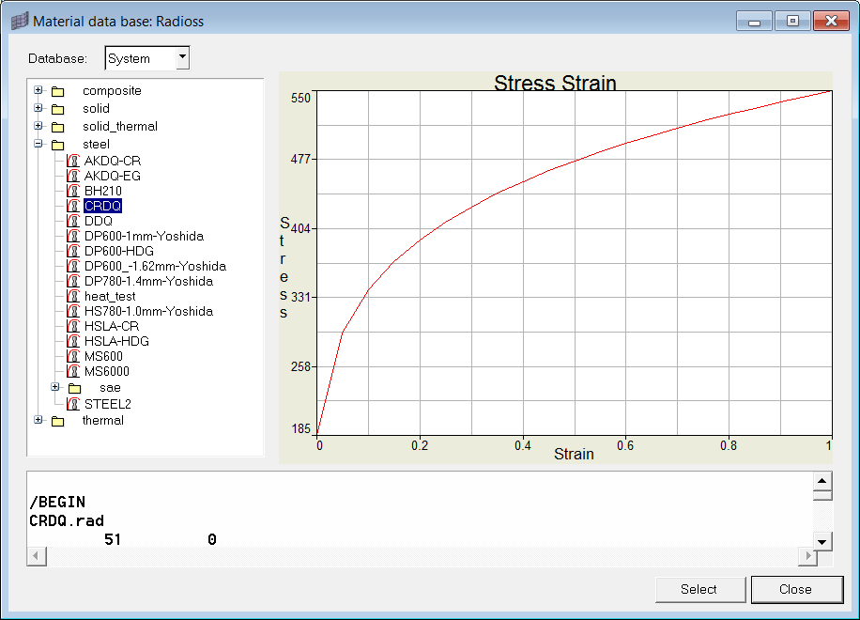Screen dimensions: 860x620
Task: Select the HSLA-CR material label
Action: [112, 326]
